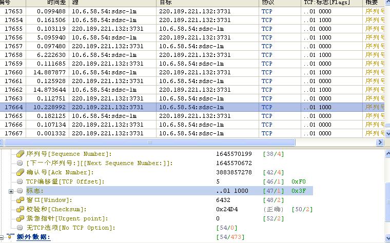
Task: Expand the 标志 flags node
Action: (11, 191)
